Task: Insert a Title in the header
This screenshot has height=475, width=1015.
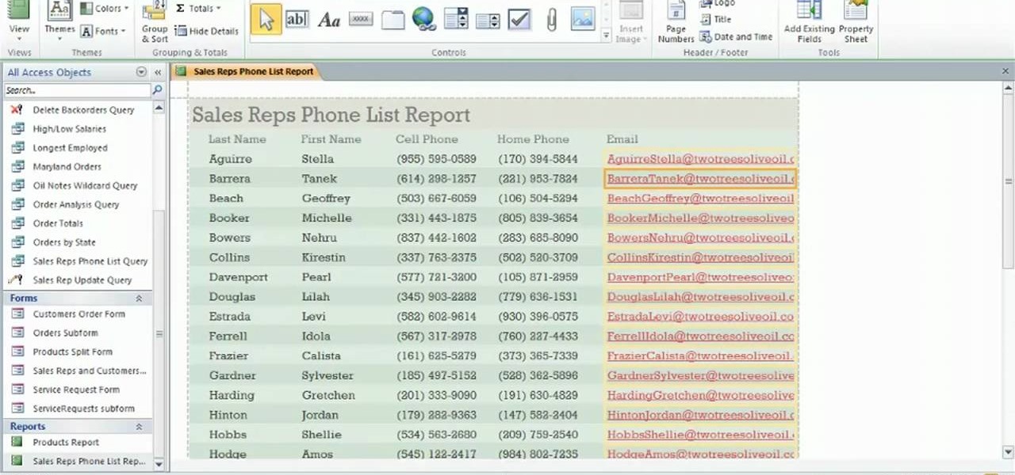Action: tap(715, 19)
